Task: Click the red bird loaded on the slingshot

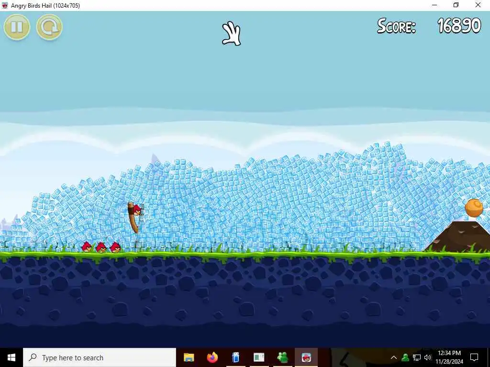Action: tap(137, 210)
